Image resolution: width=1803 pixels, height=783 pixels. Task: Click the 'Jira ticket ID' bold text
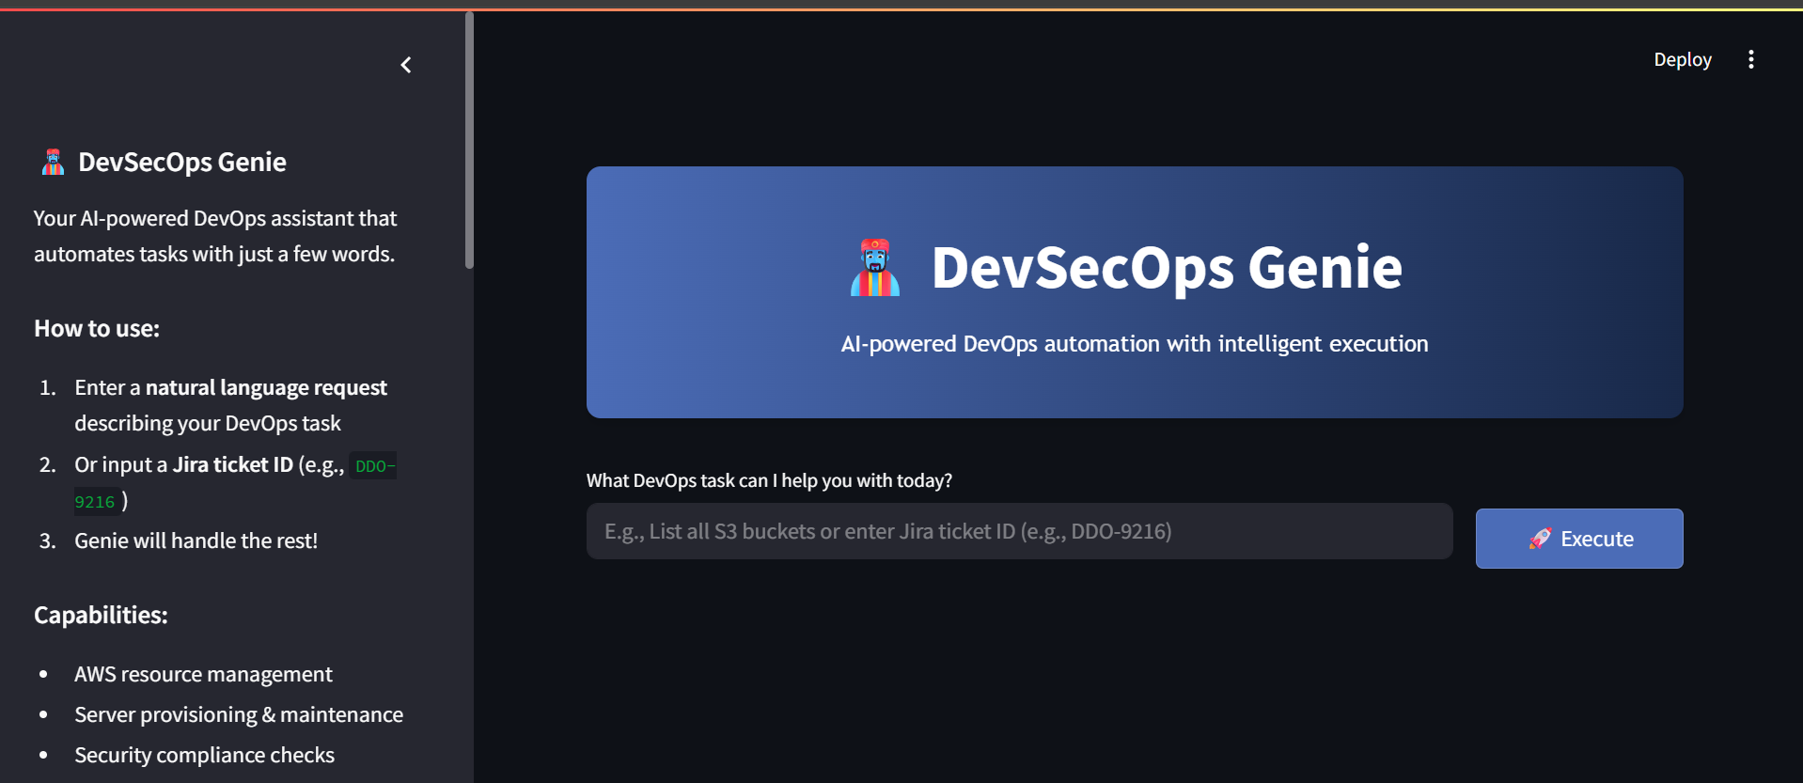pos(232,464)
